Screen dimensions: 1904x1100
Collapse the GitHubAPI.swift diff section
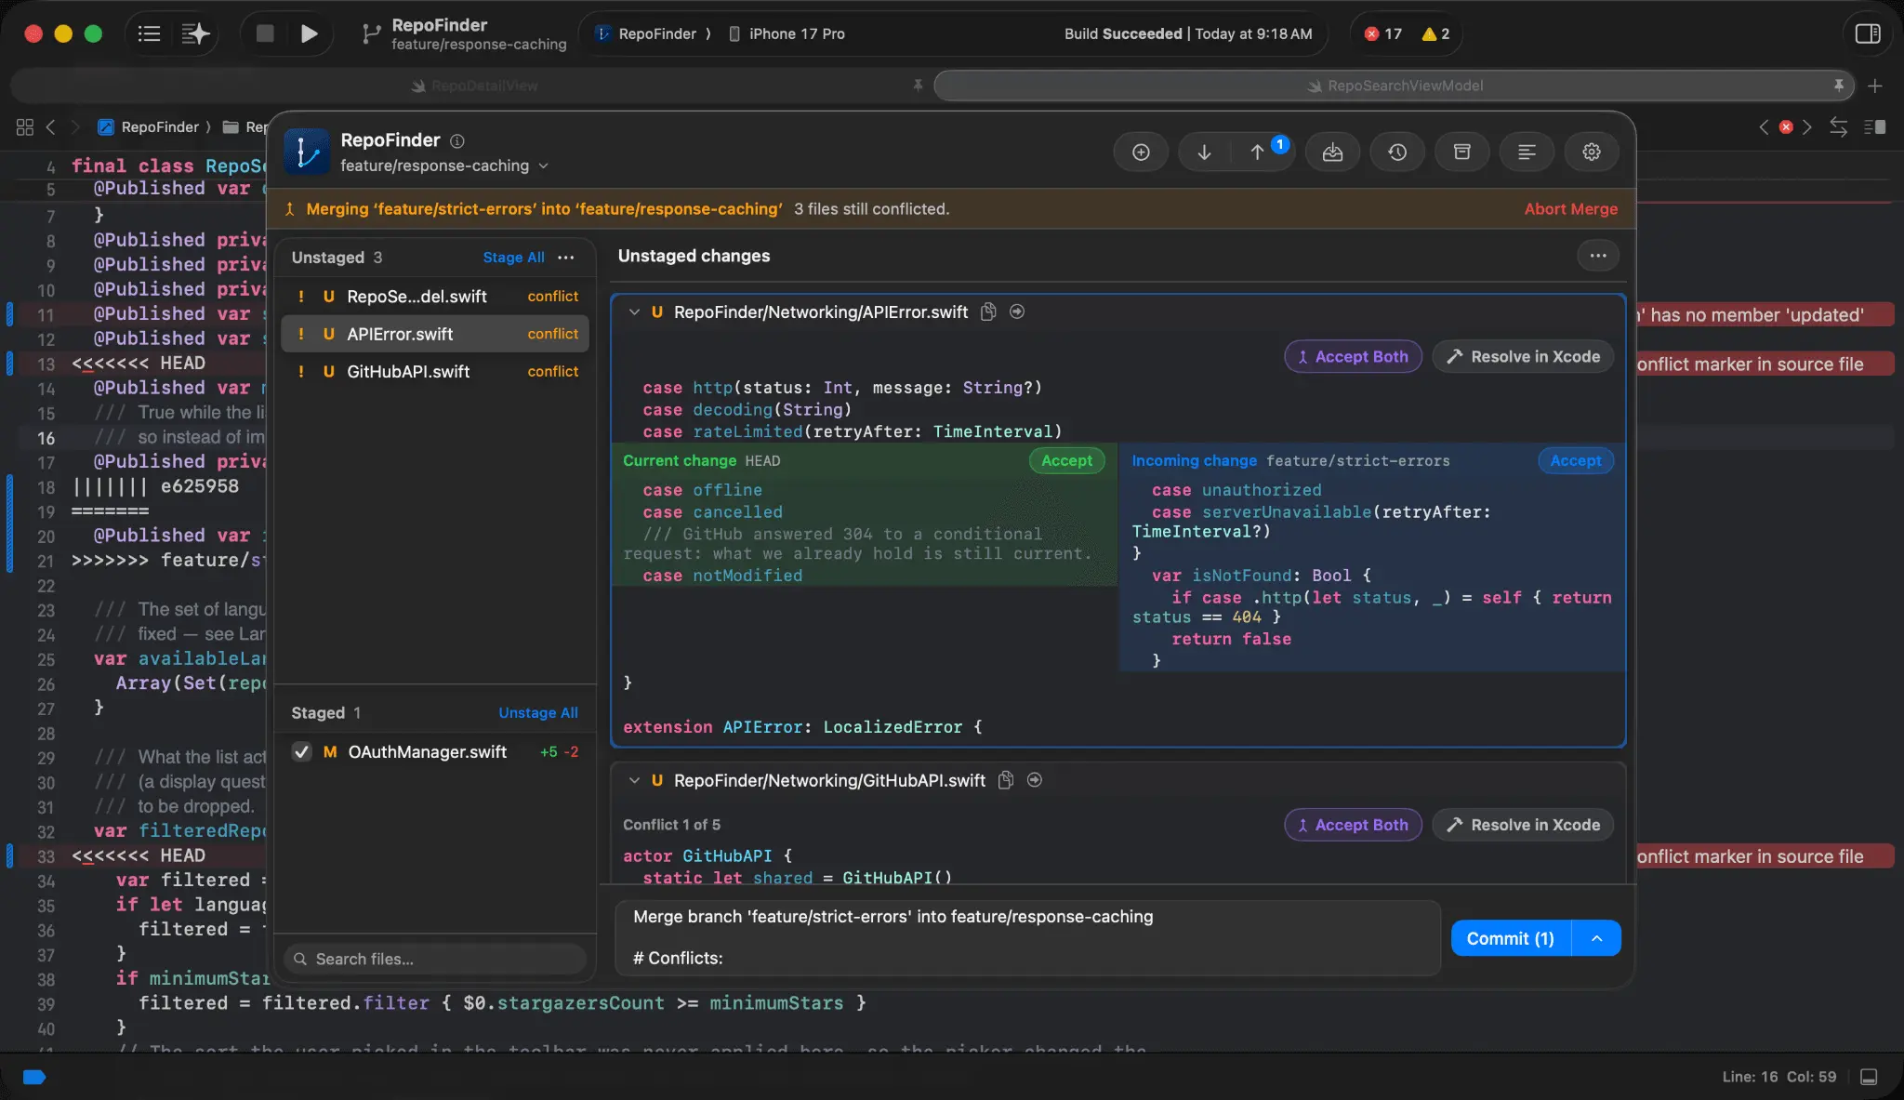pos(634,780)
